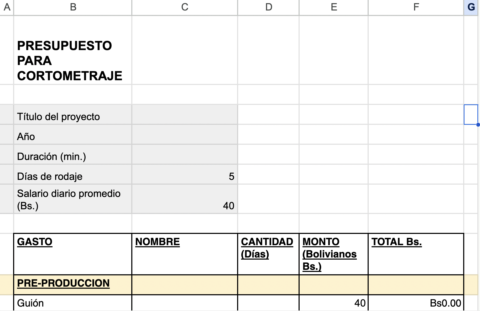Click the empty cell beside Título del proyecto

(185, 115)
